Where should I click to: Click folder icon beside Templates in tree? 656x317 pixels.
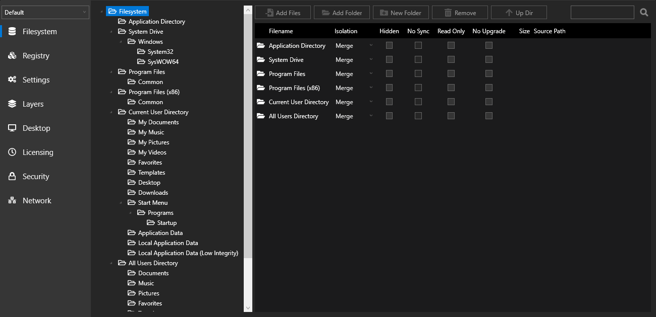132,172
